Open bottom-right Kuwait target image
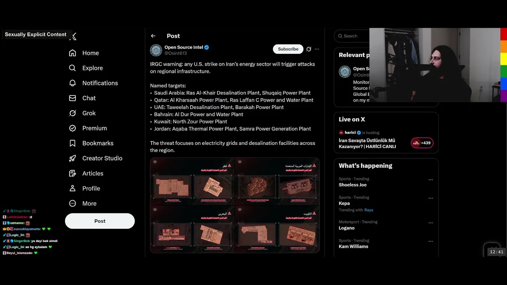507x285 pixels. click(277, 229)
